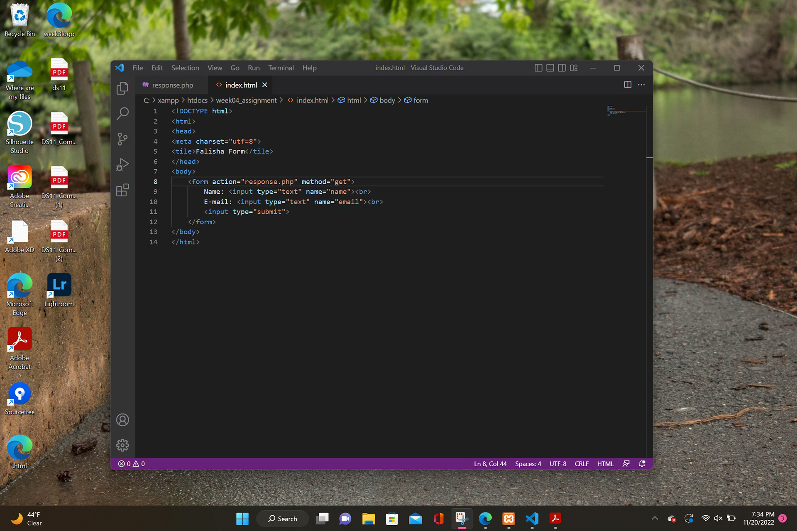The image size is (797, 531).
Task: Open the Accounts menu icon
Action: pyautogui.click(x=122, y=420)
